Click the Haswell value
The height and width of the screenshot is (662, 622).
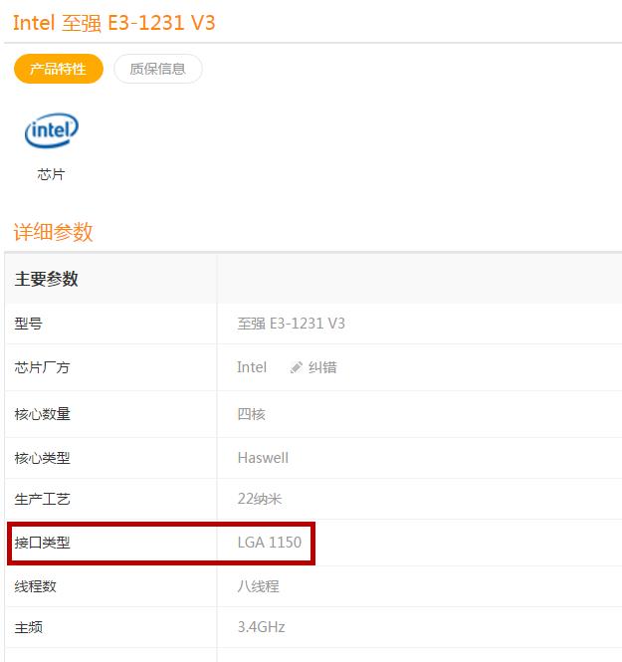pyautogui.click(x=264, y=458)
